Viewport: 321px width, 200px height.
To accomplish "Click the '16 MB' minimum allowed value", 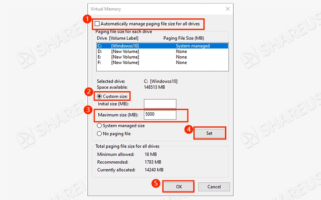I will (151, 154).
